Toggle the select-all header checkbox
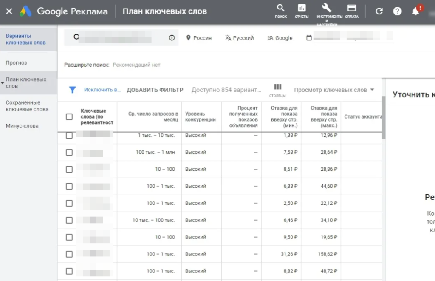The image size is (435, 281). pyautogui.click(x=69, y=116)
